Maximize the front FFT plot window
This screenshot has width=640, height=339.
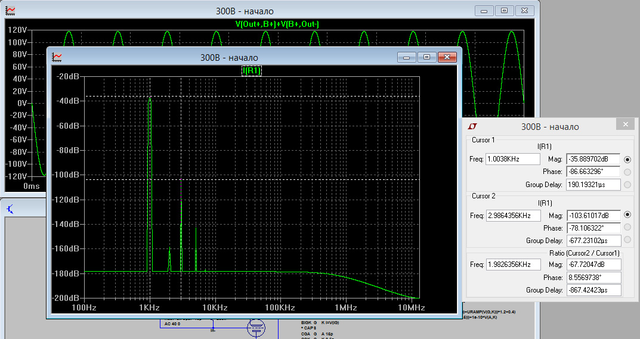point(426,57)
